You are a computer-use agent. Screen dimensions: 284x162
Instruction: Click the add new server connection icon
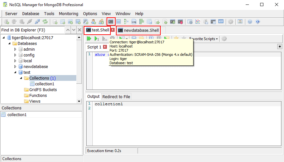coord(6,21)
